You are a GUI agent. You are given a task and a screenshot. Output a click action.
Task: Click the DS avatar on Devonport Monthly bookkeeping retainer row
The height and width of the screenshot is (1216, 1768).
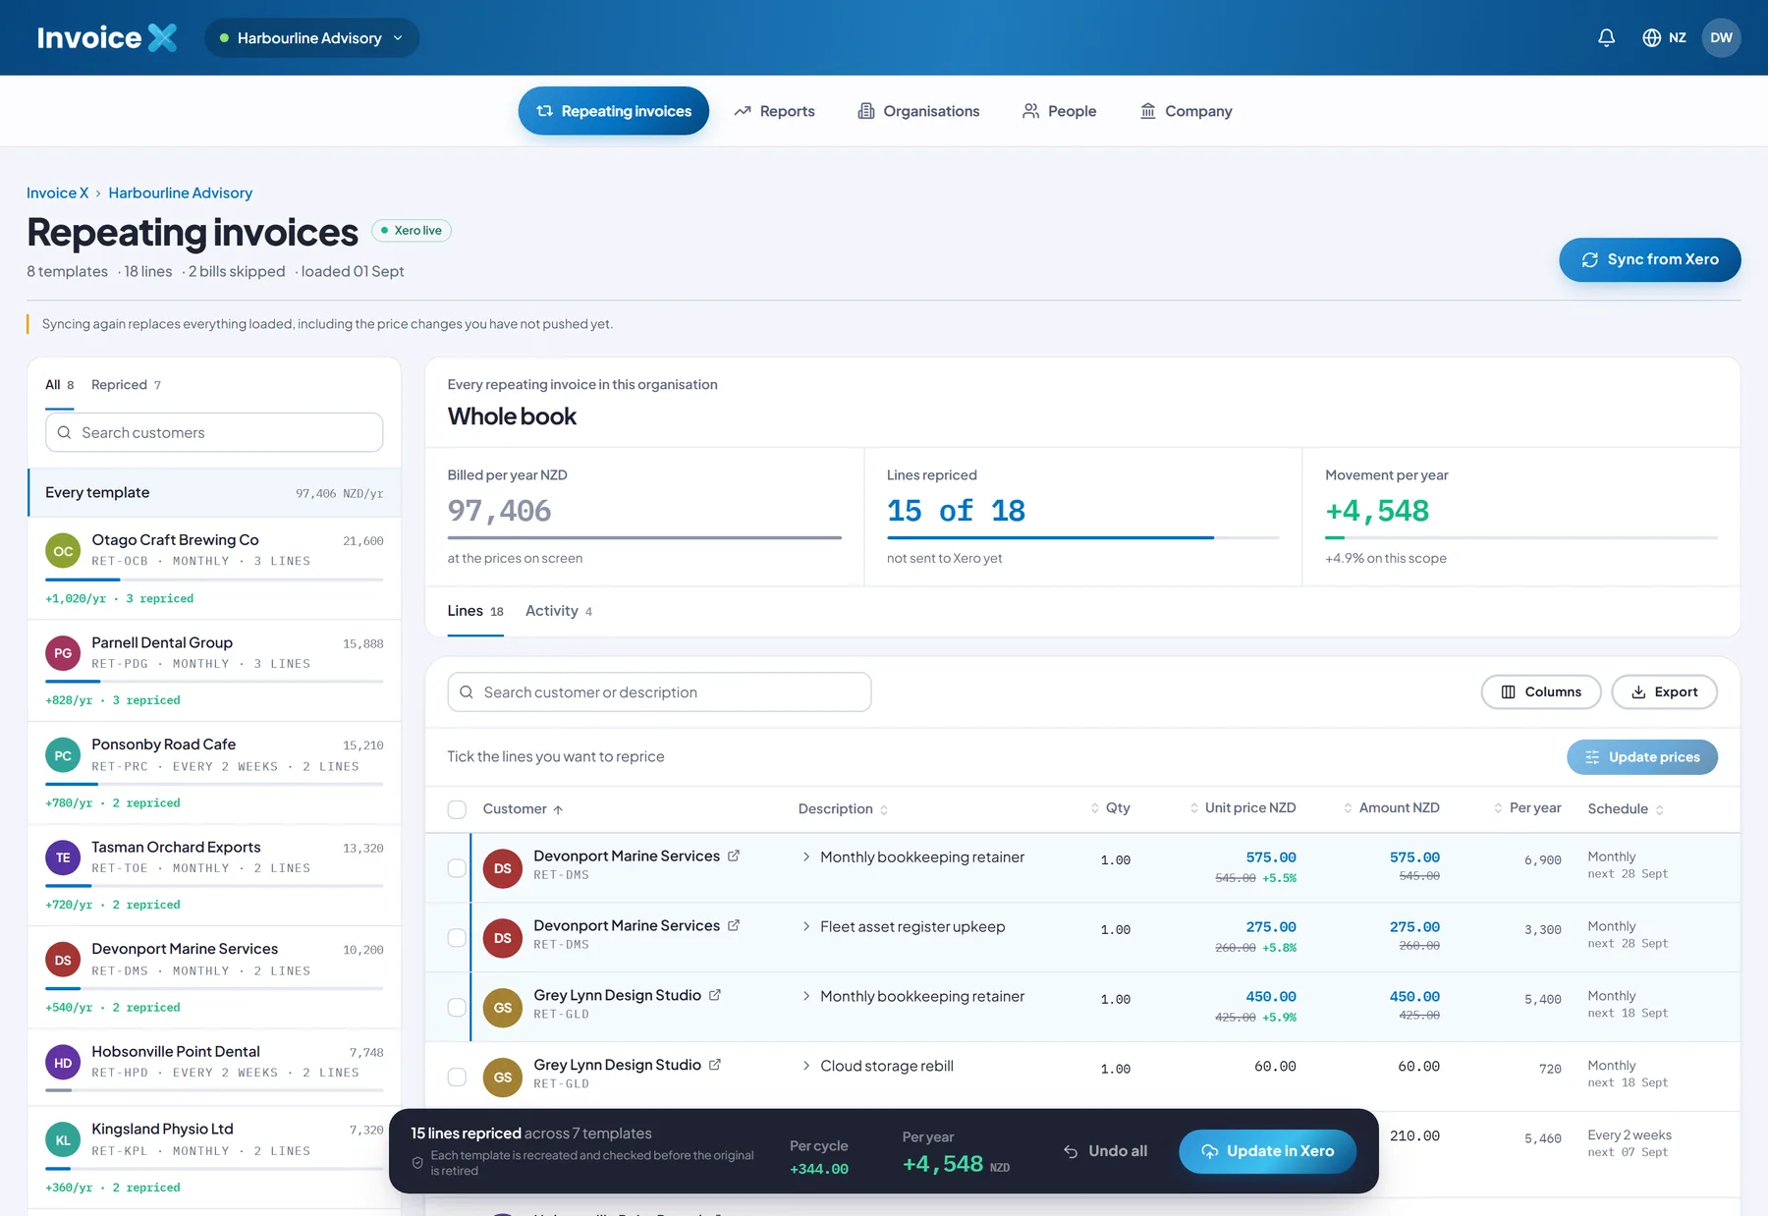click(x=502, y=868)
